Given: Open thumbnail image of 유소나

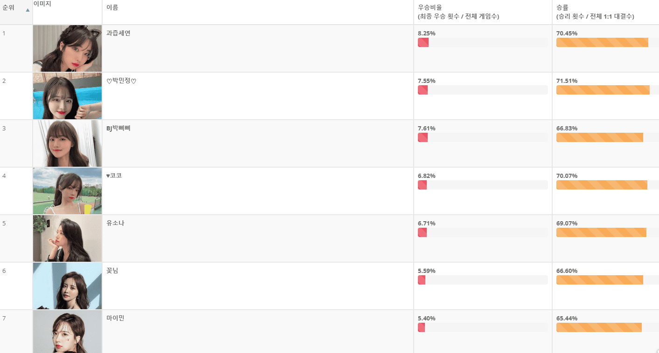Looking at the screenshot, I should (x=67, y=238).
